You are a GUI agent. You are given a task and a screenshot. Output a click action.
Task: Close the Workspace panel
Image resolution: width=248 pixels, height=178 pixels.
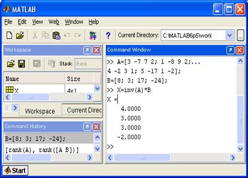(x=96, y=50)
